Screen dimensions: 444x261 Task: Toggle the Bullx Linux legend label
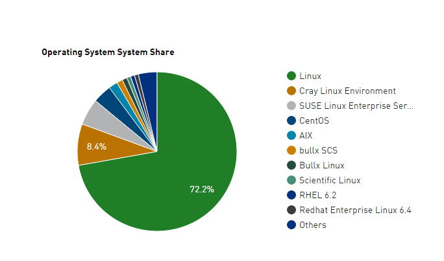(322, 166)
